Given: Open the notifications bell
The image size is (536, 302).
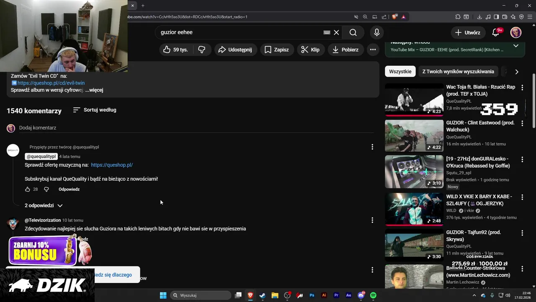Looking at the screenshot, I should pyautogui.click(x=496, y=32).
